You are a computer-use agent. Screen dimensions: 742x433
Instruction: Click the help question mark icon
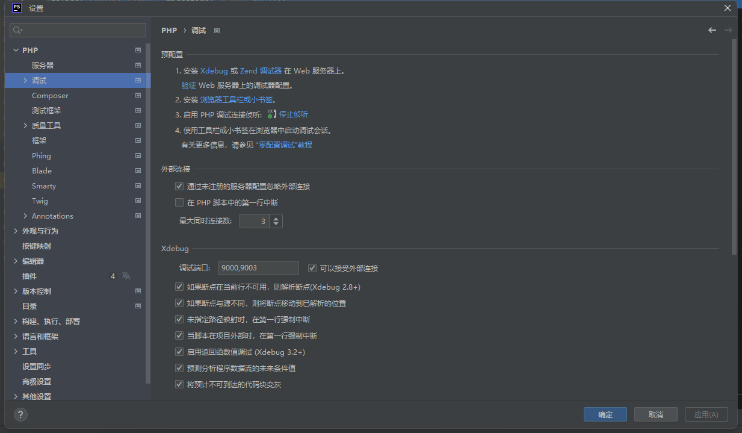click(20, 414)
